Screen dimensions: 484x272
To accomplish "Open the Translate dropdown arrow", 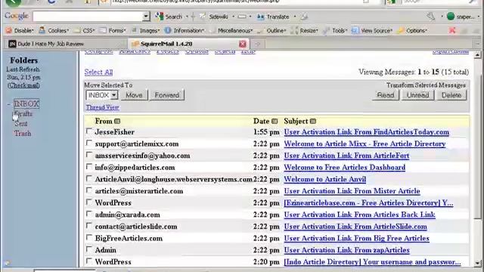I will (x=295, y=17).
